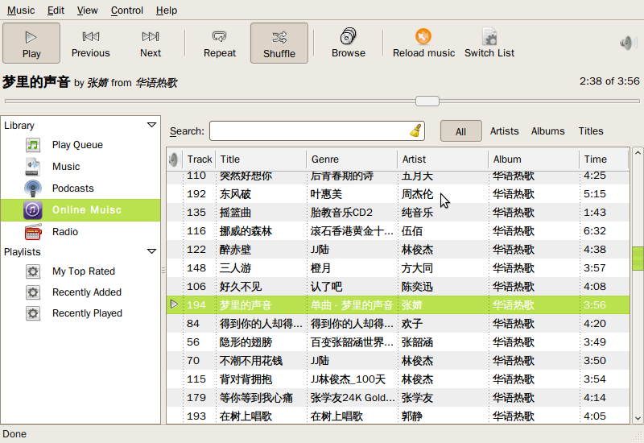Click artist 周杰伦 in track 192 row
644x443 pixels.
pyautogui.click(x=417, y=194)
